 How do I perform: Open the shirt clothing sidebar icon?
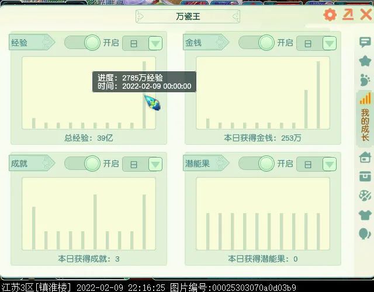tap(365, 215)
